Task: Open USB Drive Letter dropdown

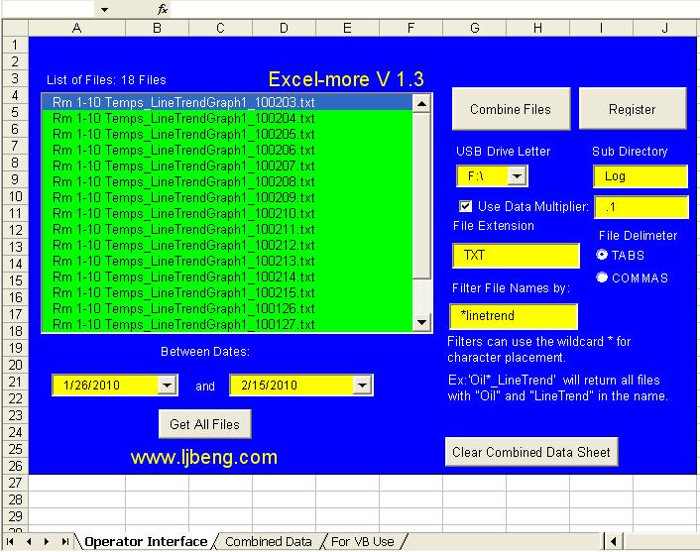Action: click(518, 175)
